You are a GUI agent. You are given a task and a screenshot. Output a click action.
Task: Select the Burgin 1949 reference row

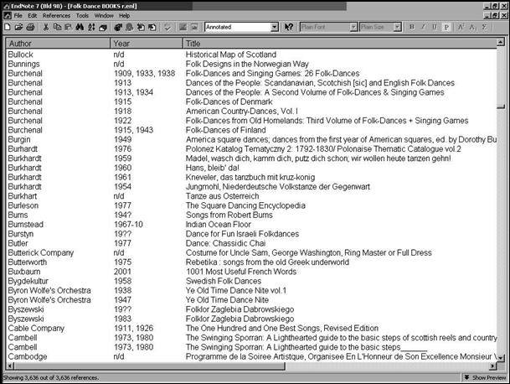coord(251,139)
